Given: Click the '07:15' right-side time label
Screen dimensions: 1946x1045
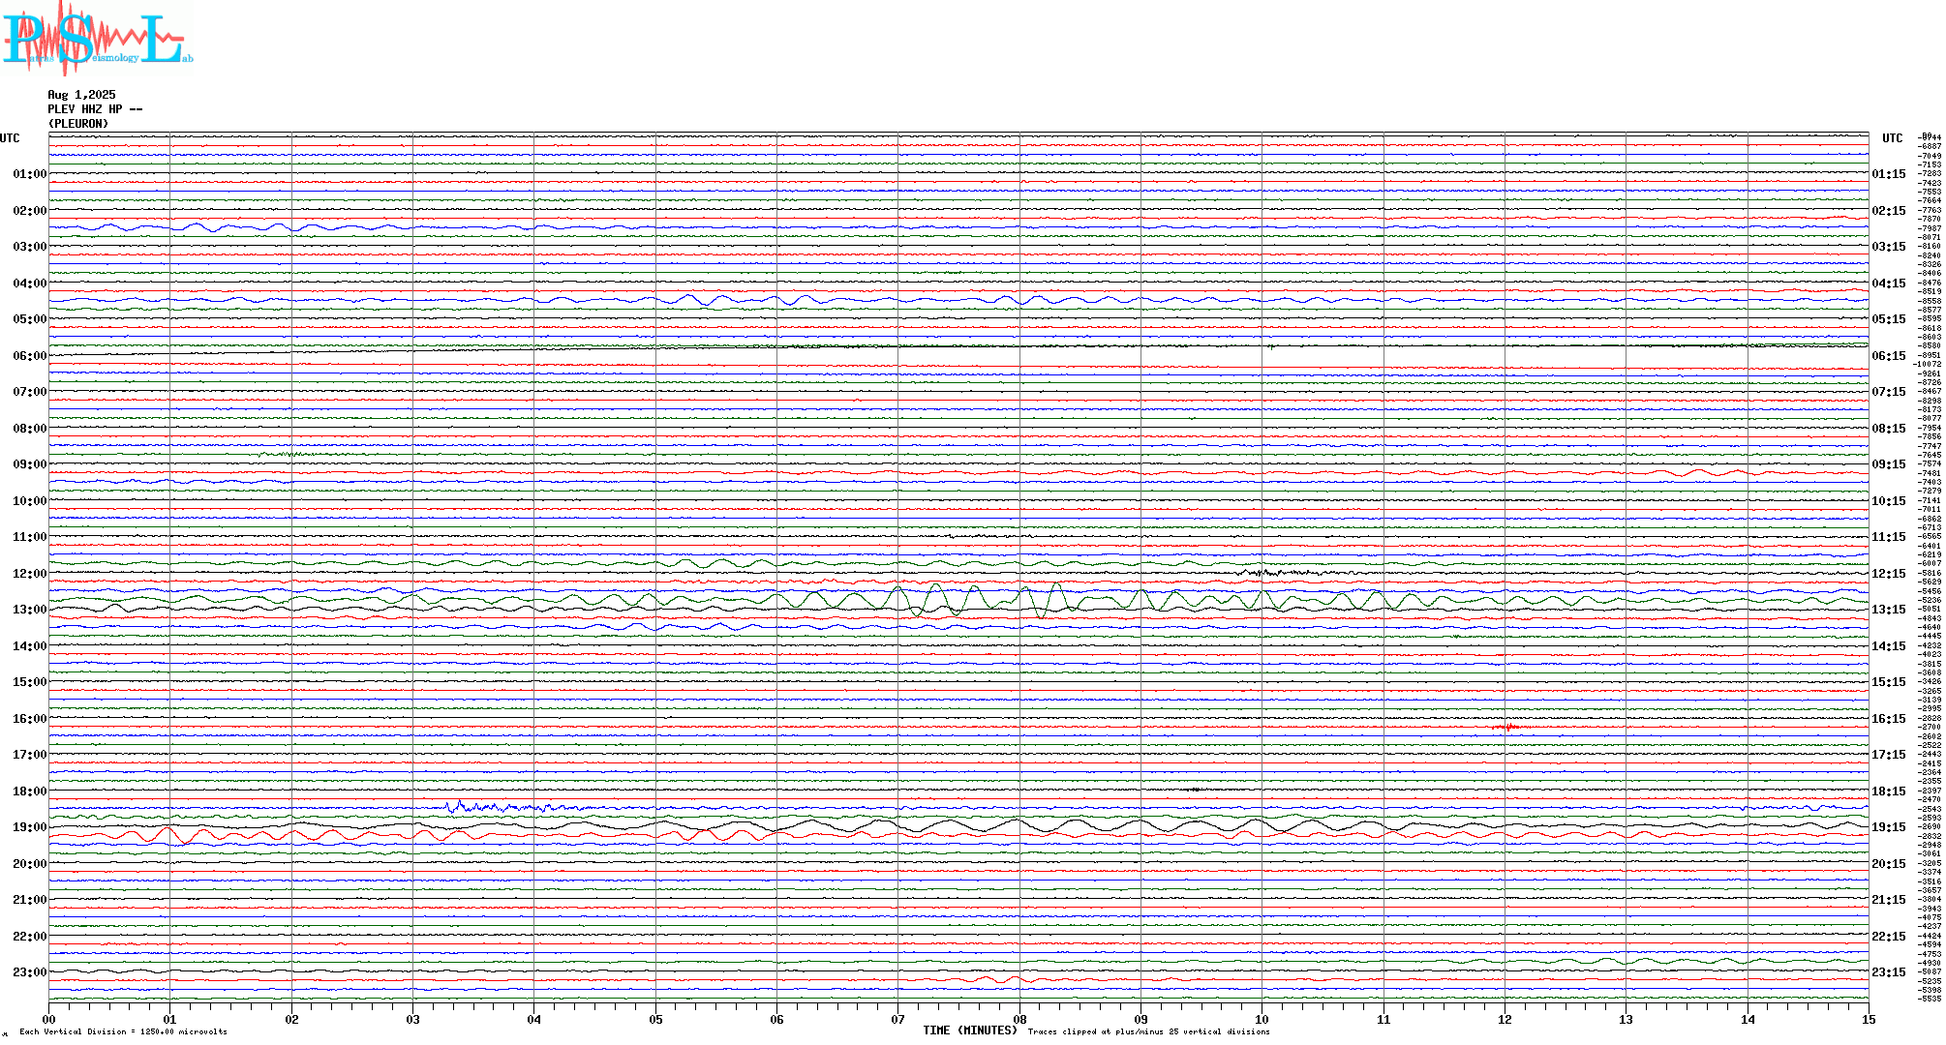Looking at the screenshot, I should (1889, 392).
